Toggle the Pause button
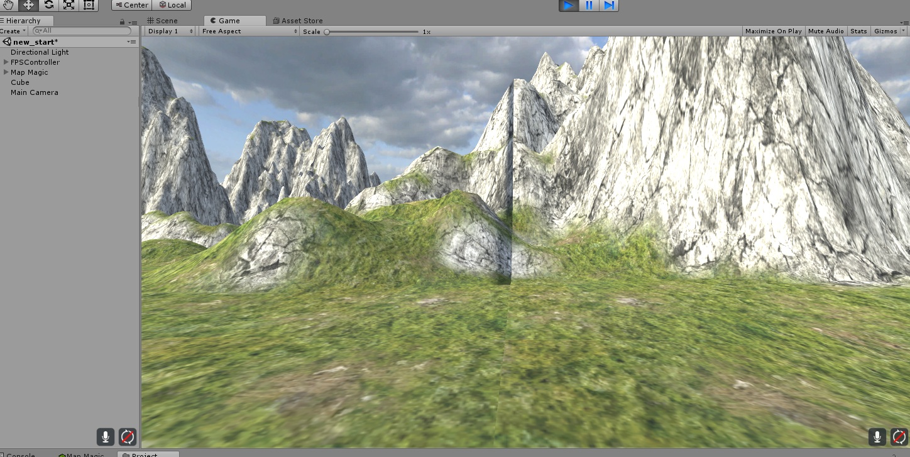910x457 pixels. pyautogui.click(x=588, y=5)
